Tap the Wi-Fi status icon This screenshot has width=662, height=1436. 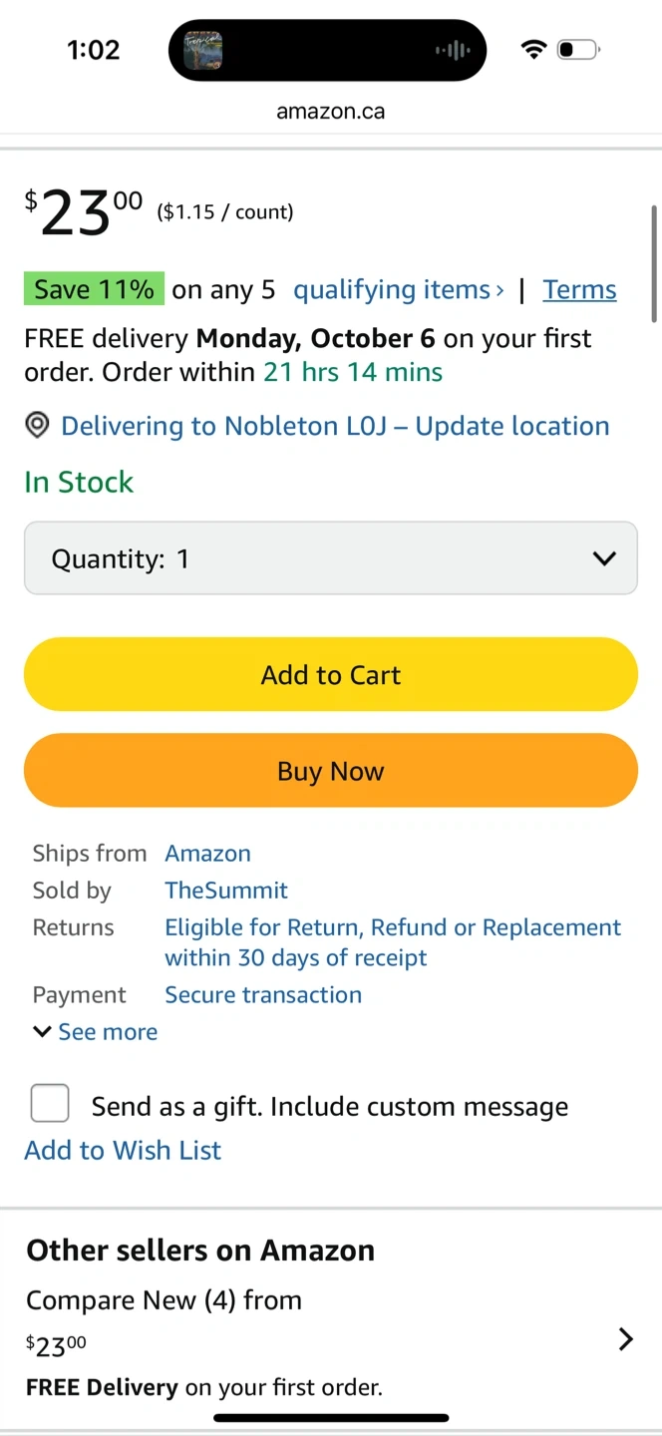click(x=534, y=50)
